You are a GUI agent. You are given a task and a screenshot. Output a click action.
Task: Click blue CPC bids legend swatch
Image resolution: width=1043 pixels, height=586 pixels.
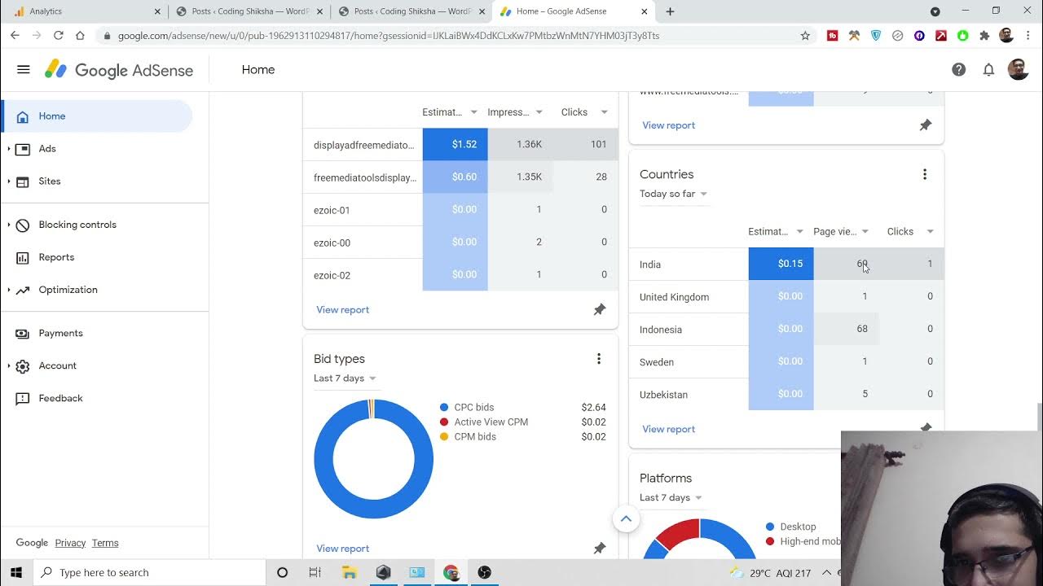click(444, 408)
